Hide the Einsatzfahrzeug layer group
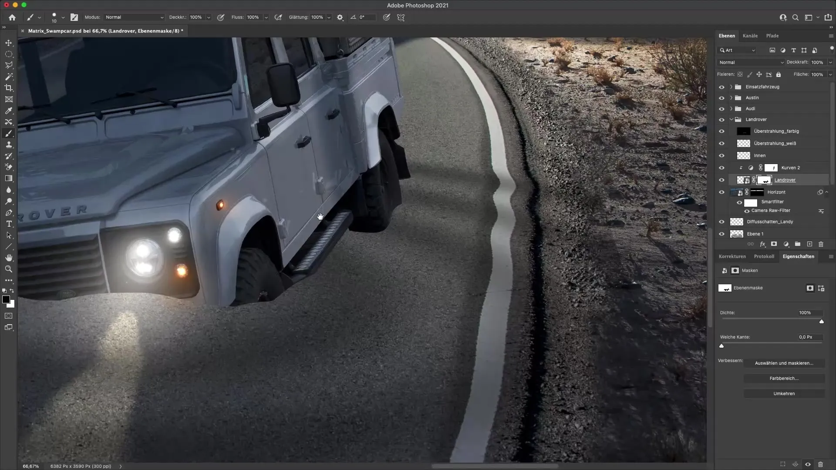This screenshot has width=836, height=470. (x=722, y=87)
